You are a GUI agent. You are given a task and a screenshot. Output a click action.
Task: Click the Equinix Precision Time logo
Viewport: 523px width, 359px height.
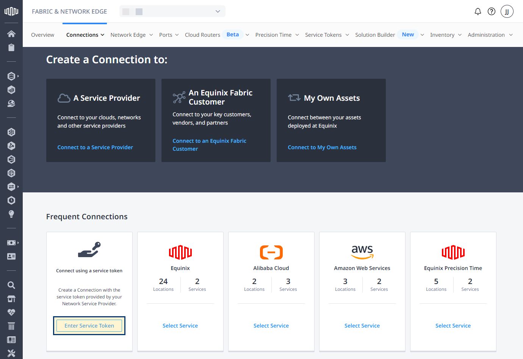pyautogui.click(x=453, y=252)
